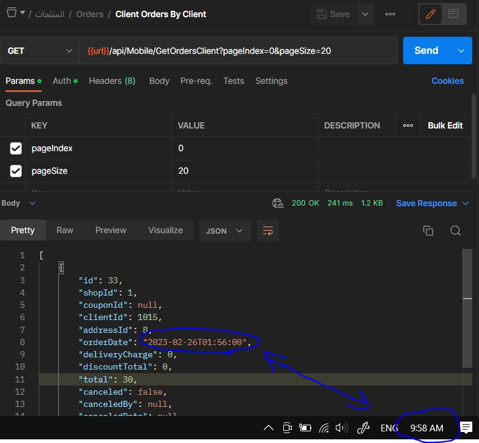Select the Raw response view tab
The height and width of the screenshot is (443, 479).
pyautogui.click(x=65, y=230)
